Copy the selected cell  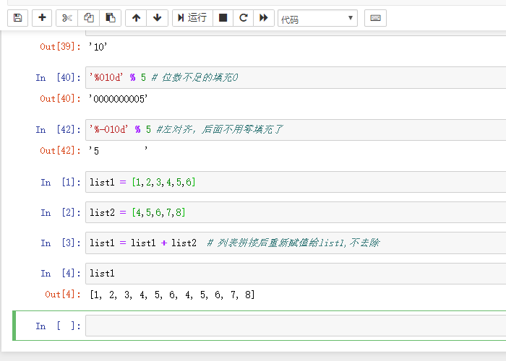pyautogui.click(x=88, y=17)
